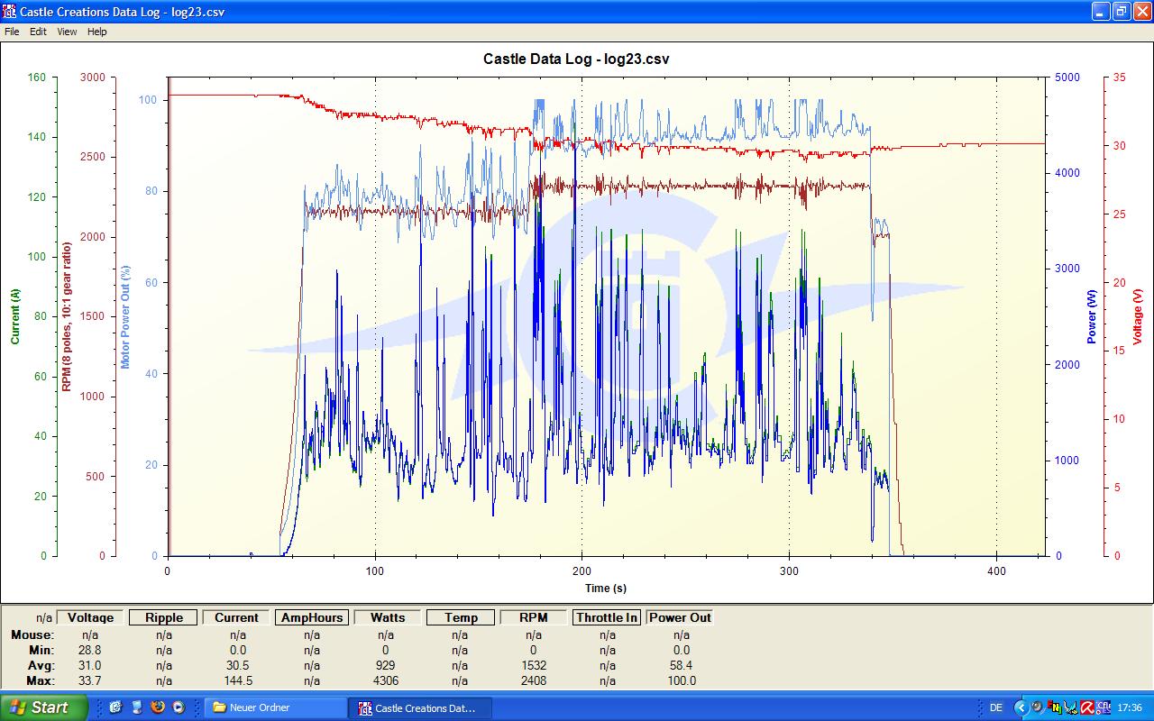Open the Help menu

[97, 32]
